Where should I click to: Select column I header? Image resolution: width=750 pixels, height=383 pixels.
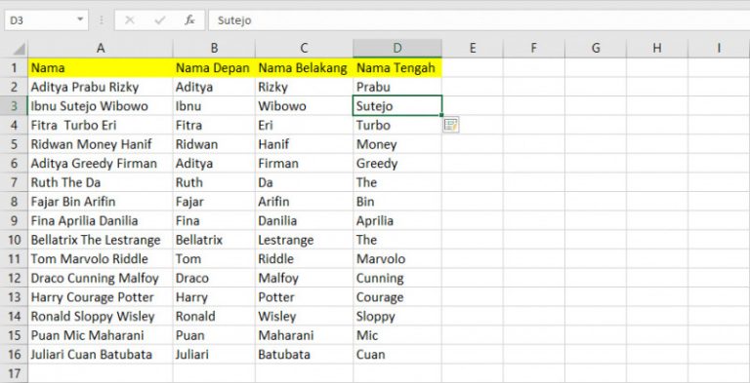(719, 48)
